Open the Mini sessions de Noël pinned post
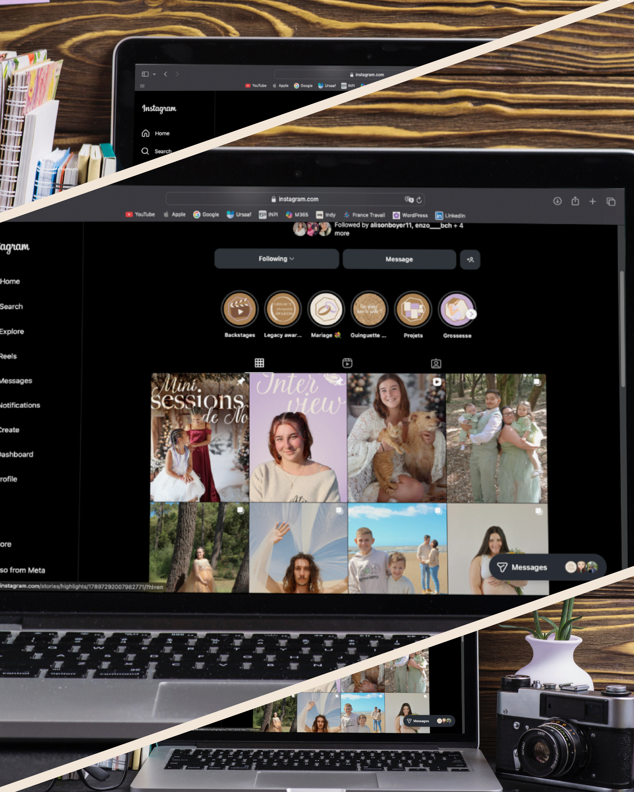 (x=200, y=437)
